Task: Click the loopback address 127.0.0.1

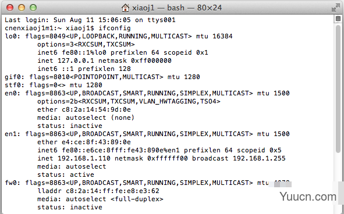Action: [76, 60]
